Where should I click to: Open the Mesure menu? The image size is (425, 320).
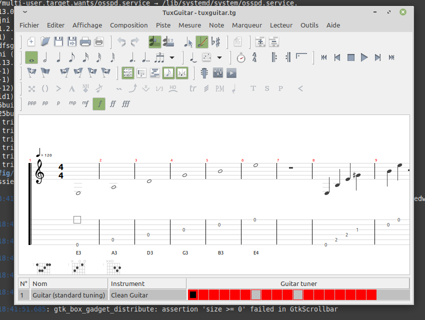click(189, 25)
